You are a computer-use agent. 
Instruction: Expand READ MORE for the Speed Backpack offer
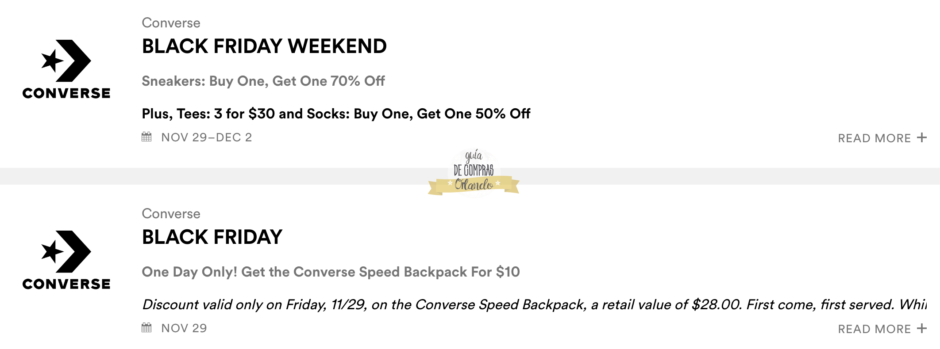(874, 329)
